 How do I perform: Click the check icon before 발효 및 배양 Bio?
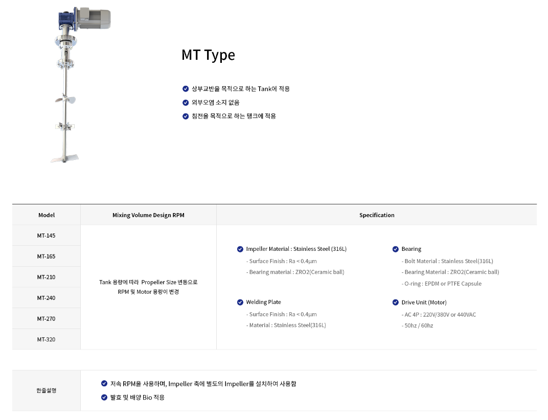click(x=104, y=398)
